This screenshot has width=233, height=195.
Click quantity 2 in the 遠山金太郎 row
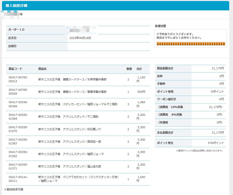128,166
